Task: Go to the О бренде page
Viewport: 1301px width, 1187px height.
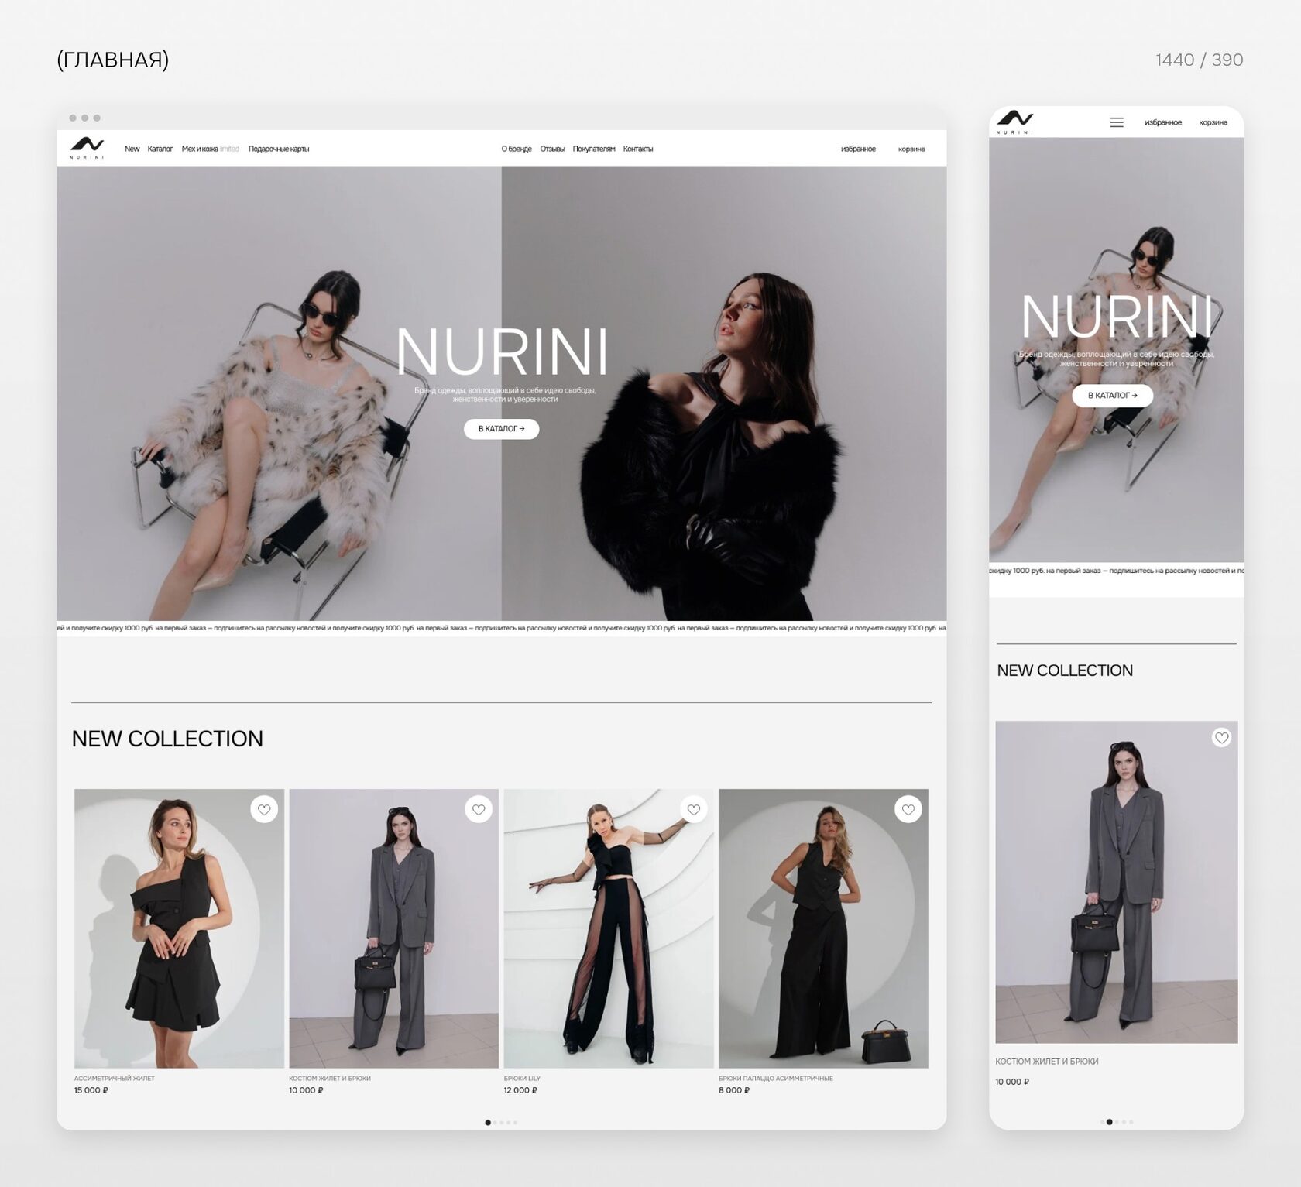Action: click(517, 149)
